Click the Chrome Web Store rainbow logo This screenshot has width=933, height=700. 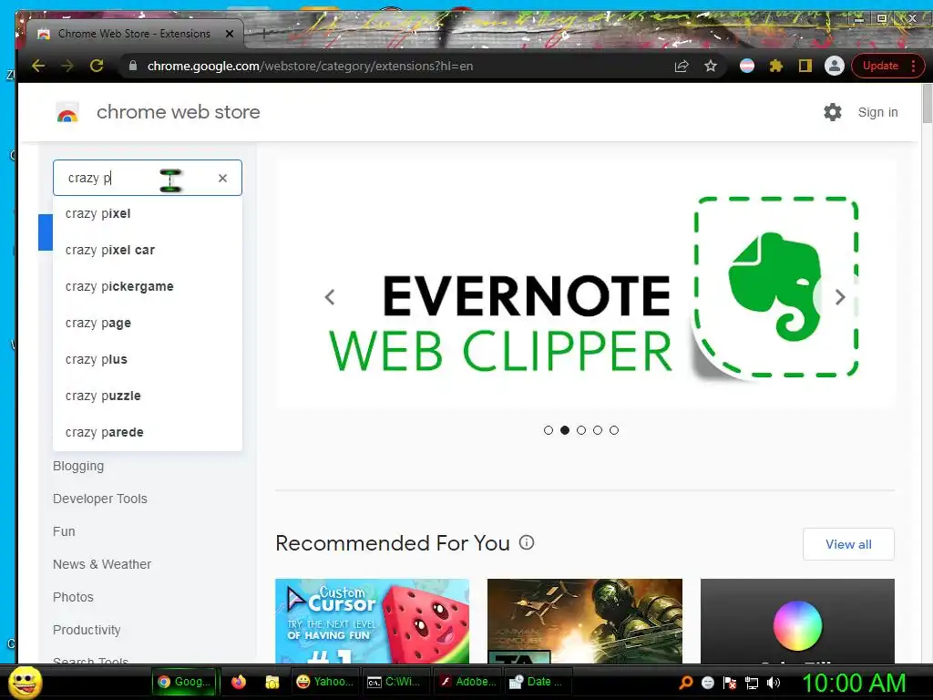67,112
